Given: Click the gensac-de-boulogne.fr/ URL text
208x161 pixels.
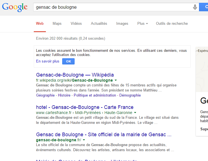Looking at the screenshot, I should pyautogui.click(x=59, y=140).
